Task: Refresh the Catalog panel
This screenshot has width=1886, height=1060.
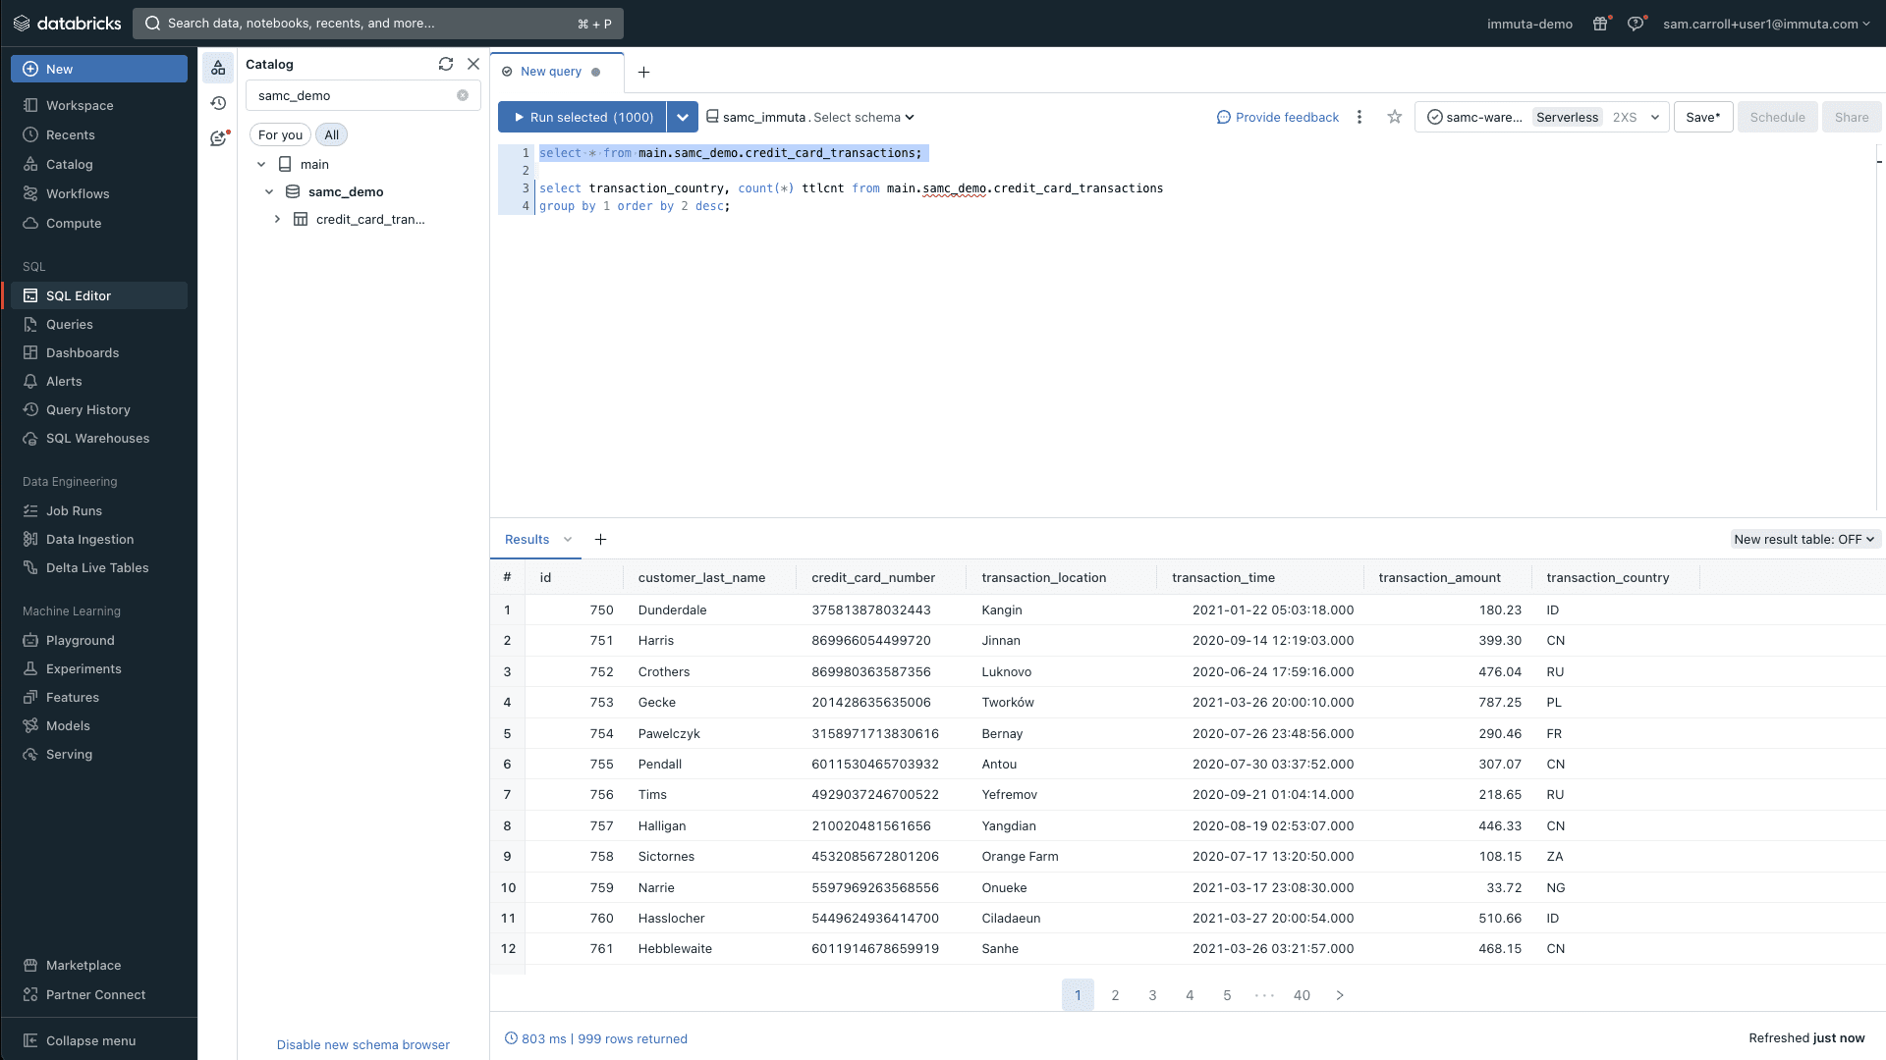Action: click(x=446, y=64)
